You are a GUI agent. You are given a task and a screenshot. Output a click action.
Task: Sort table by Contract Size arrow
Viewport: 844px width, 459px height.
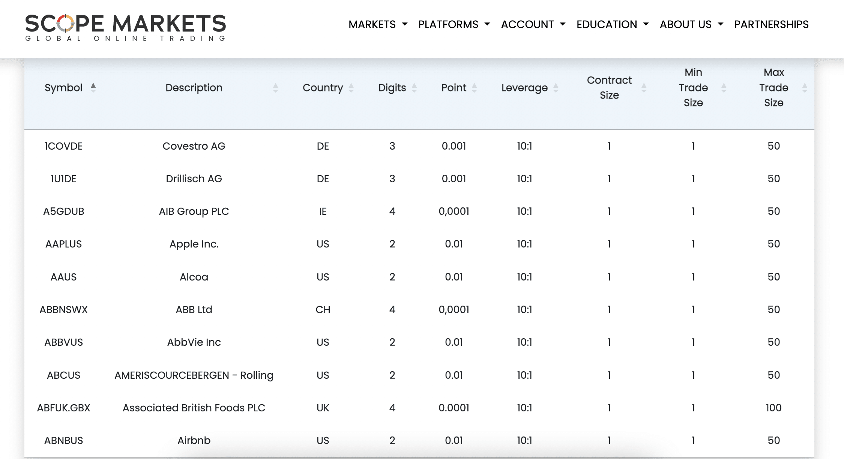644,88
